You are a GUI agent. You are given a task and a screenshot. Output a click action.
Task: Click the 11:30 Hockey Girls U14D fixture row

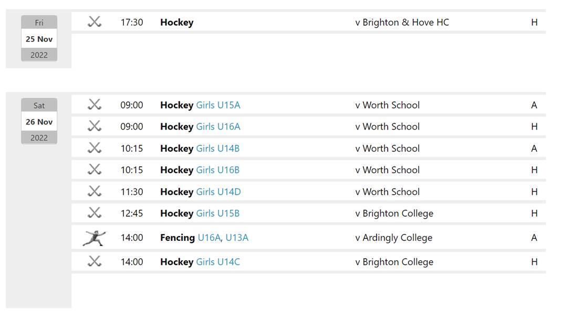308,191
